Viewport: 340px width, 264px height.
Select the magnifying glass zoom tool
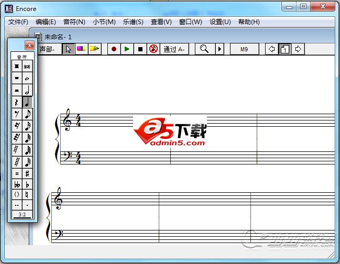[x=204, y=49]
